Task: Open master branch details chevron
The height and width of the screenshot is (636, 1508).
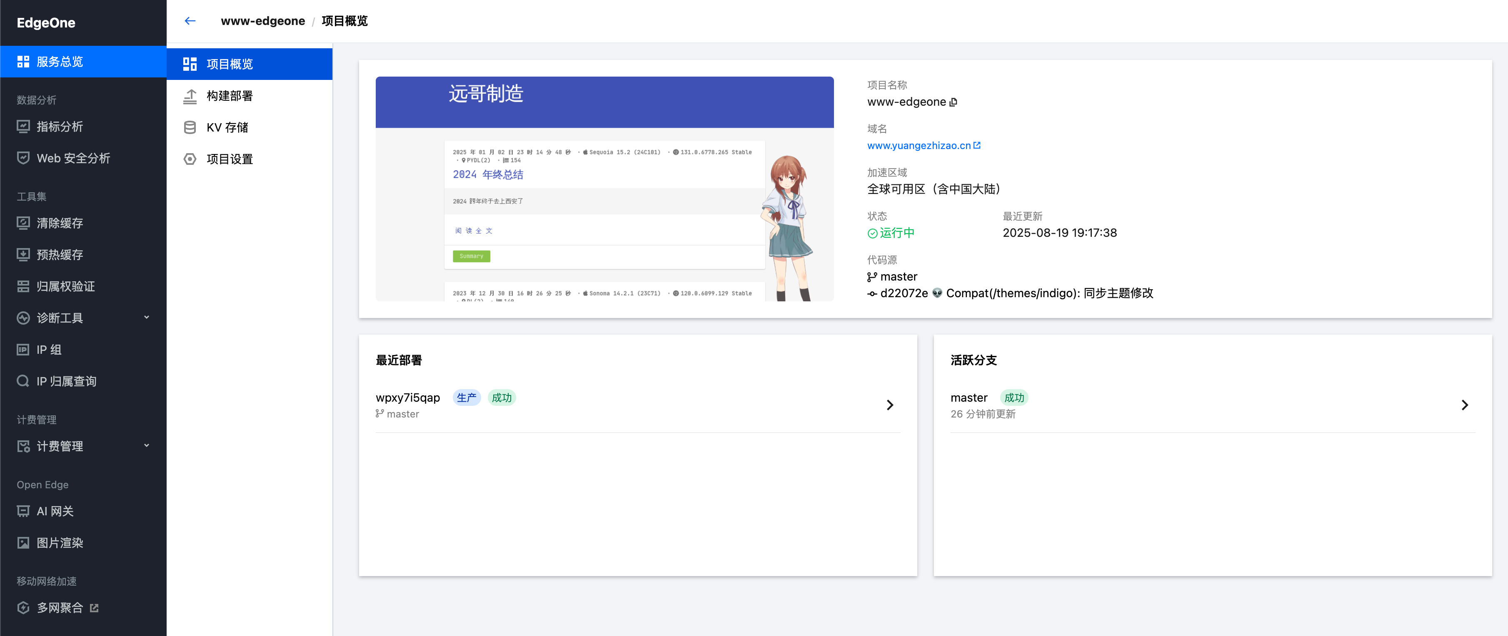Action: click(x=1464, y=405)
